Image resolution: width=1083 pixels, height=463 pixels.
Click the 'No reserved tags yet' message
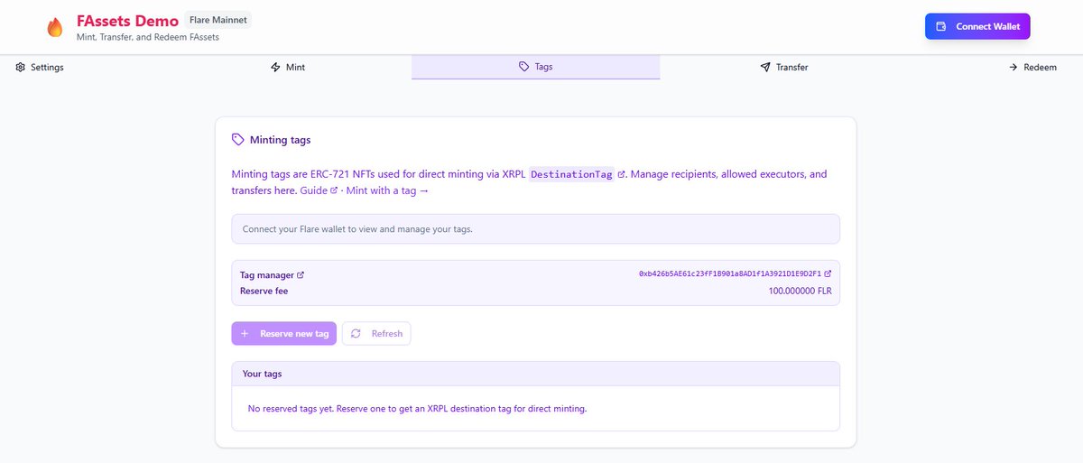(417, 409)
